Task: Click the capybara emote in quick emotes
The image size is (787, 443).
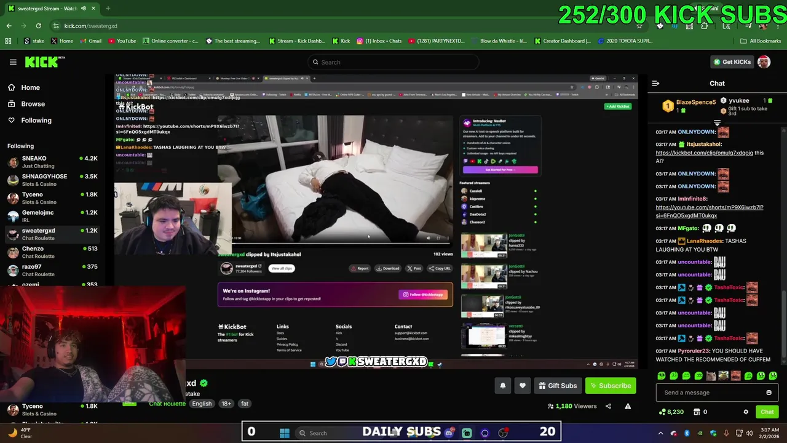Action: point(711,375)
